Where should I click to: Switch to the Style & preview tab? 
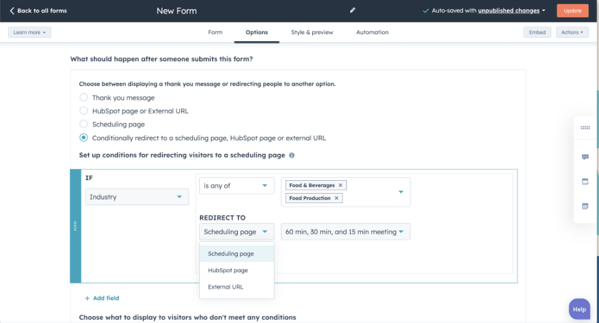tap(313, 32)
